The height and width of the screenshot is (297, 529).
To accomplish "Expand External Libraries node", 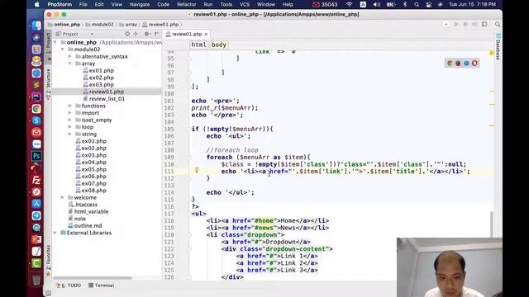I will click(x=55, y=233).
